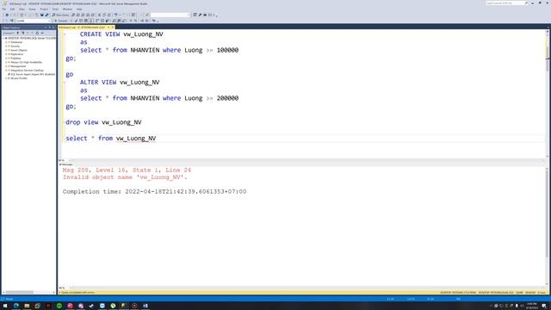Open Microsoft Edge from taskbar

point(16,306)
